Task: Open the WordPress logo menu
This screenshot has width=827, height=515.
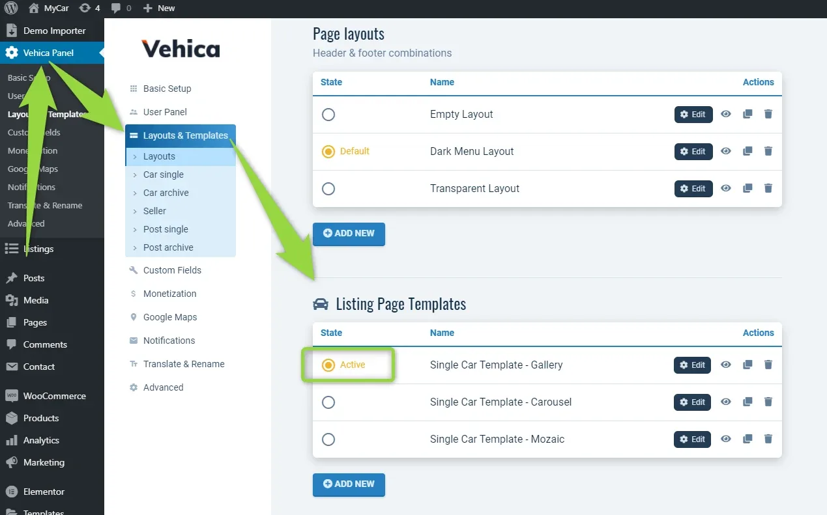Action: click(11, 8)
